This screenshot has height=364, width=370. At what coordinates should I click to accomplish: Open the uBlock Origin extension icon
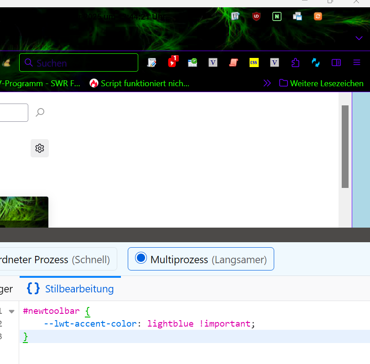coord(256,16)
